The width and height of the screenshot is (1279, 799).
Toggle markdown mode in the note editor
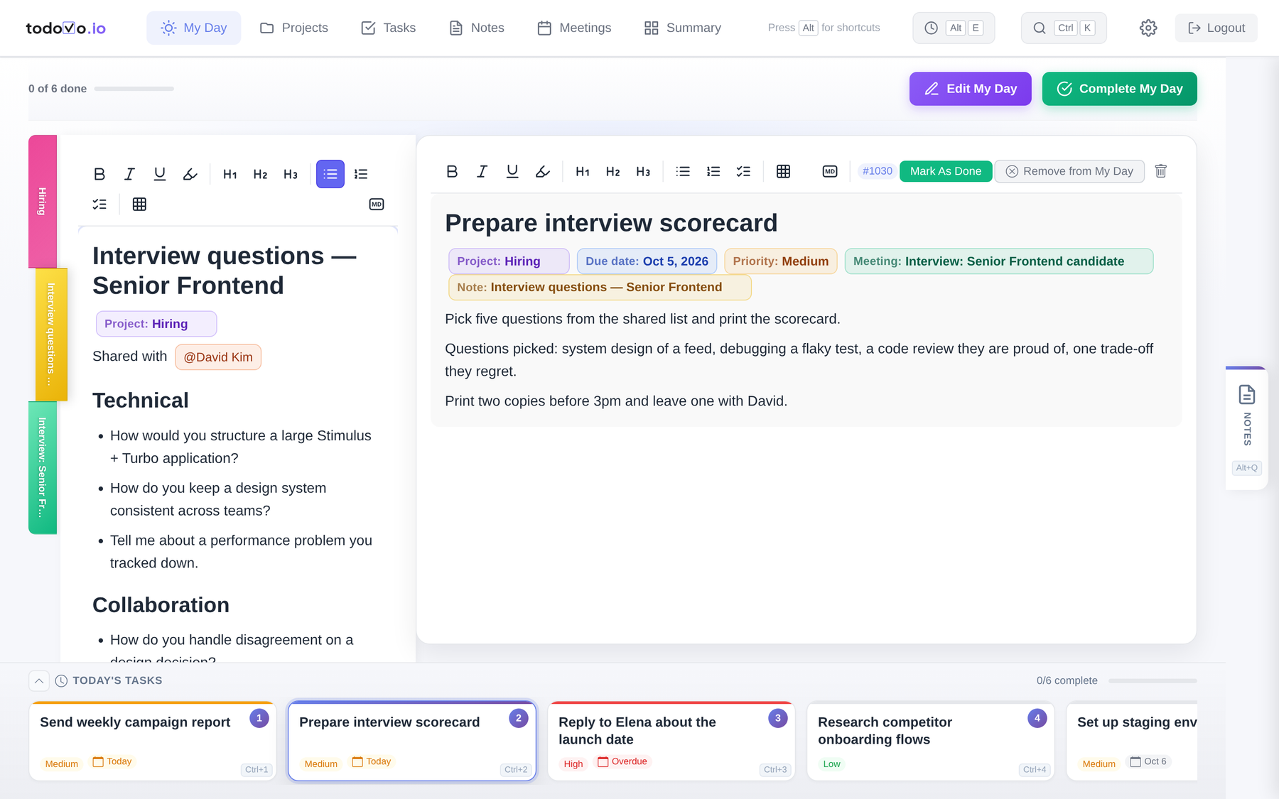point(377,205)
